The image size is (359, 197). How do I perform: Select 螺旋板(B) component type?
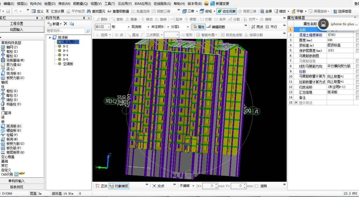[x=11, y=130]
